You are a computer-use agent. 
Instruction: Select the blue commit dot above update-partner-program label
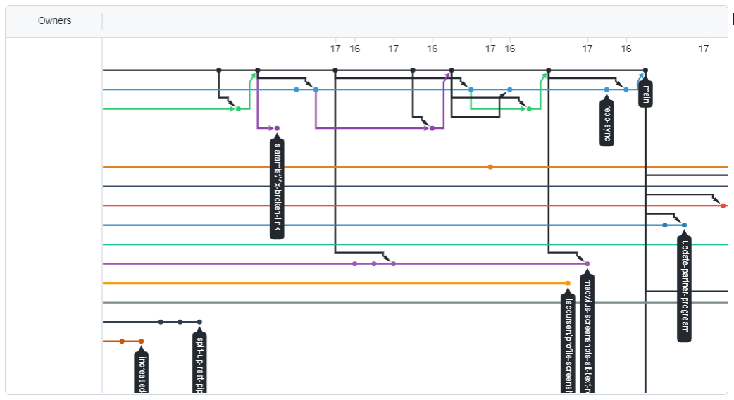point(684,225)
